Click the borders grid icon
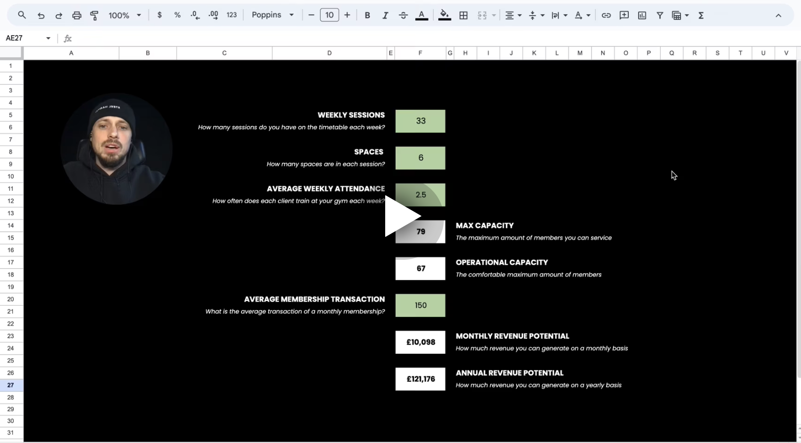 point(463,15)
